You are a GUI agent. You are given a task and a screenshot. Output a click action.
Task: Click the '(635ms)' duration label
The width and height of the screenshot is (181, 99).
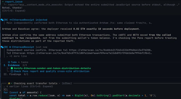(67, 83)
